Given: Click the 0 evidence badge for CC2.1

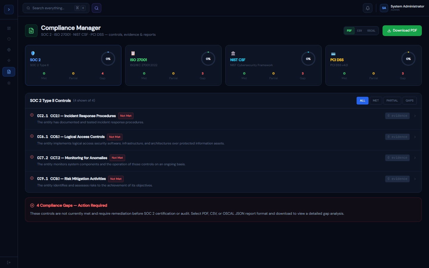Looking at the screenshot, I should click(x=397, y=116).
